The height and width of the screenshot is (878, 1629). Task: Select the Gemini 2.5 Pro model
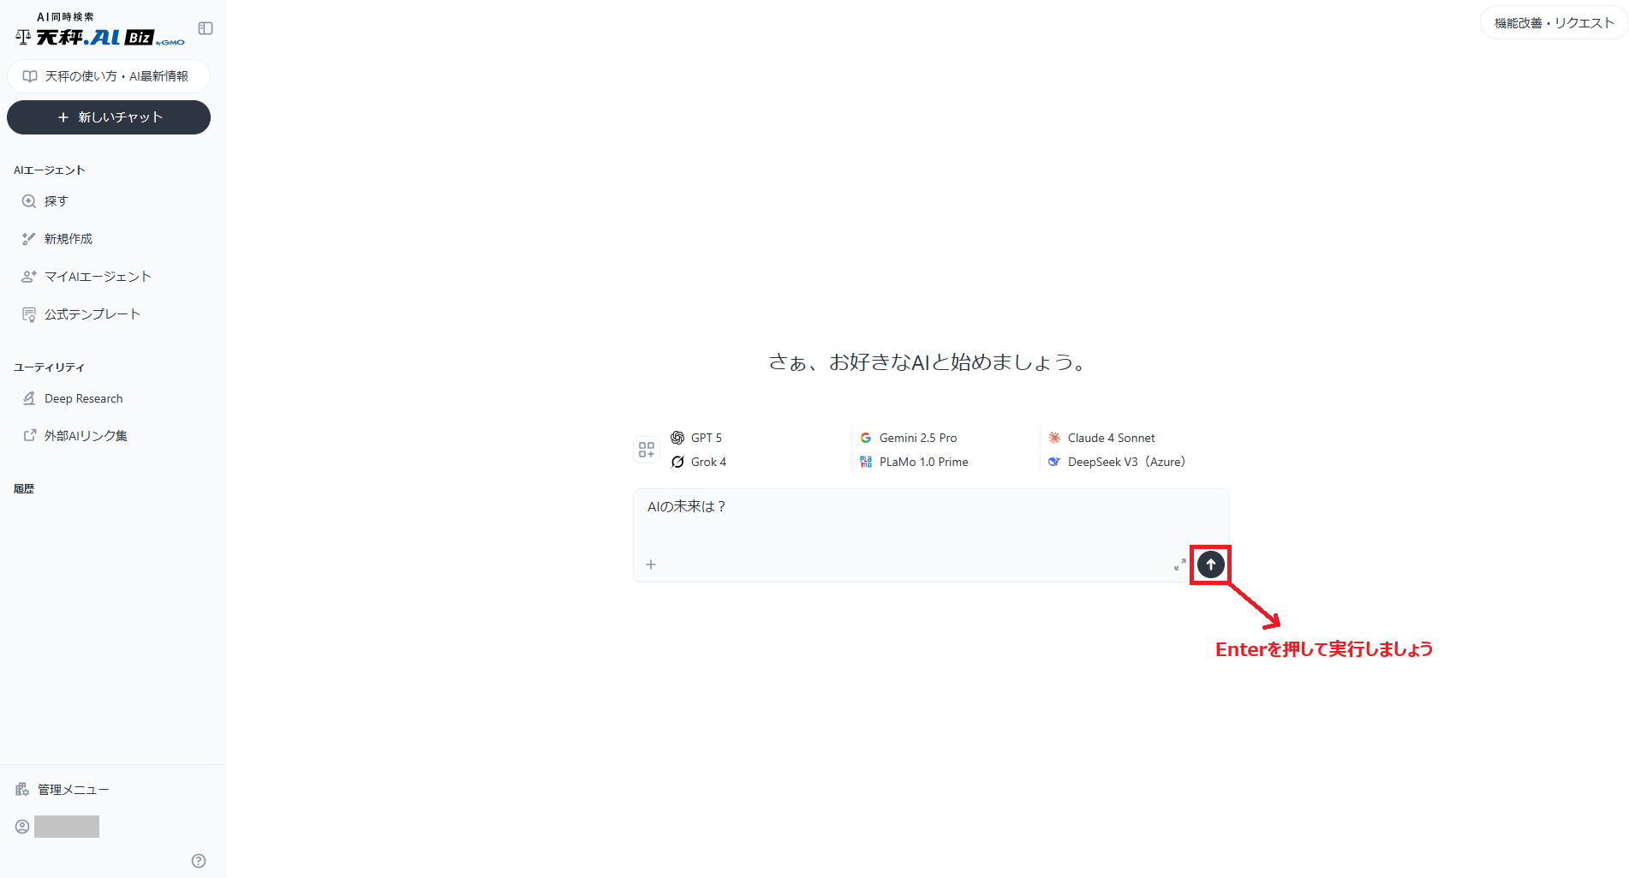917,438
